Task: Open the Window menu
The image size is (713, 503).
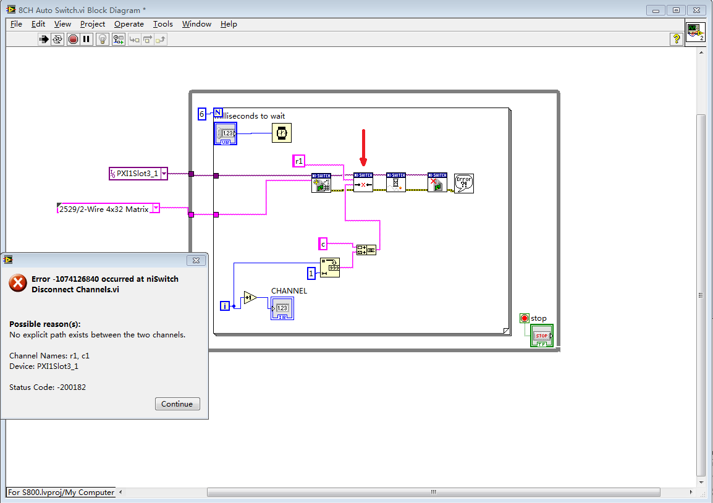Action: [196, 24]
